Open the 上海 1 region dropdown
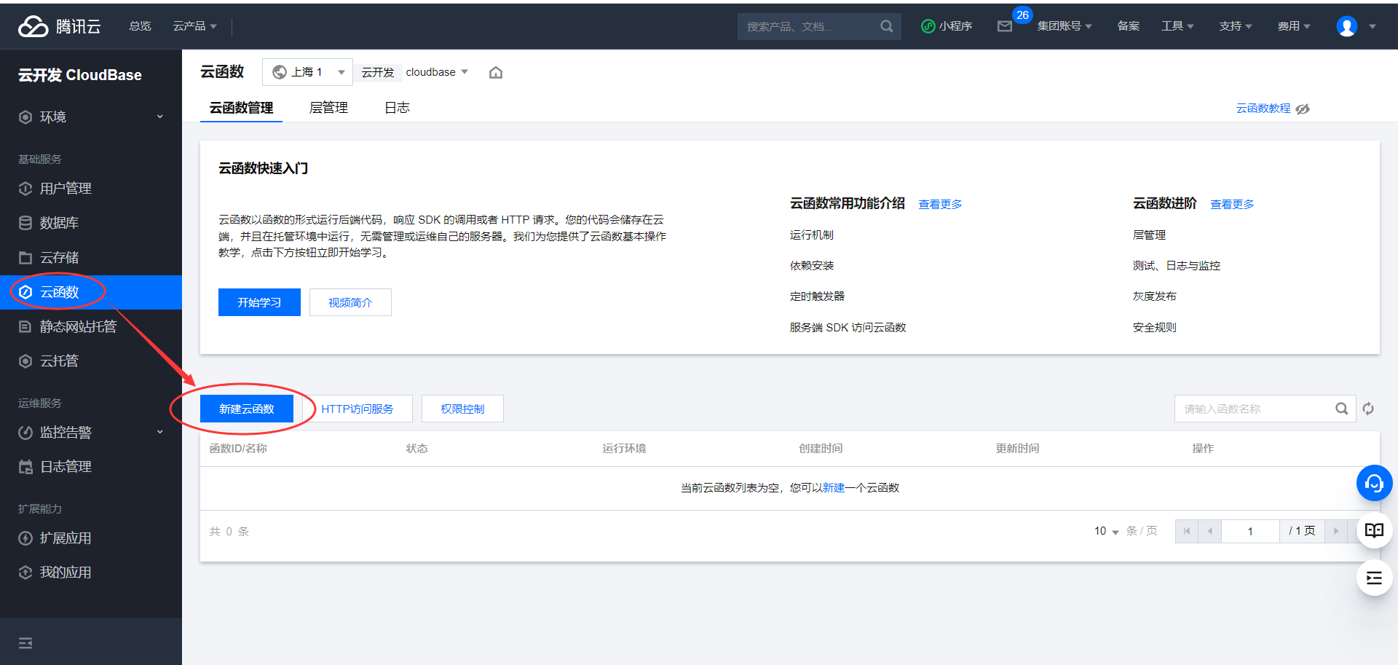The image size is (1398, 665). (x=307, y=72)
